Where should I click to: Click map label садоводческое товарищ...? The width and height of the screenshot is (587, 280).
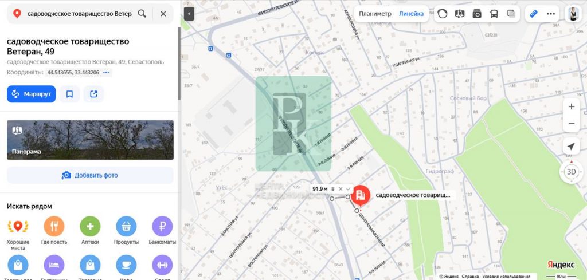click(413, 195)
